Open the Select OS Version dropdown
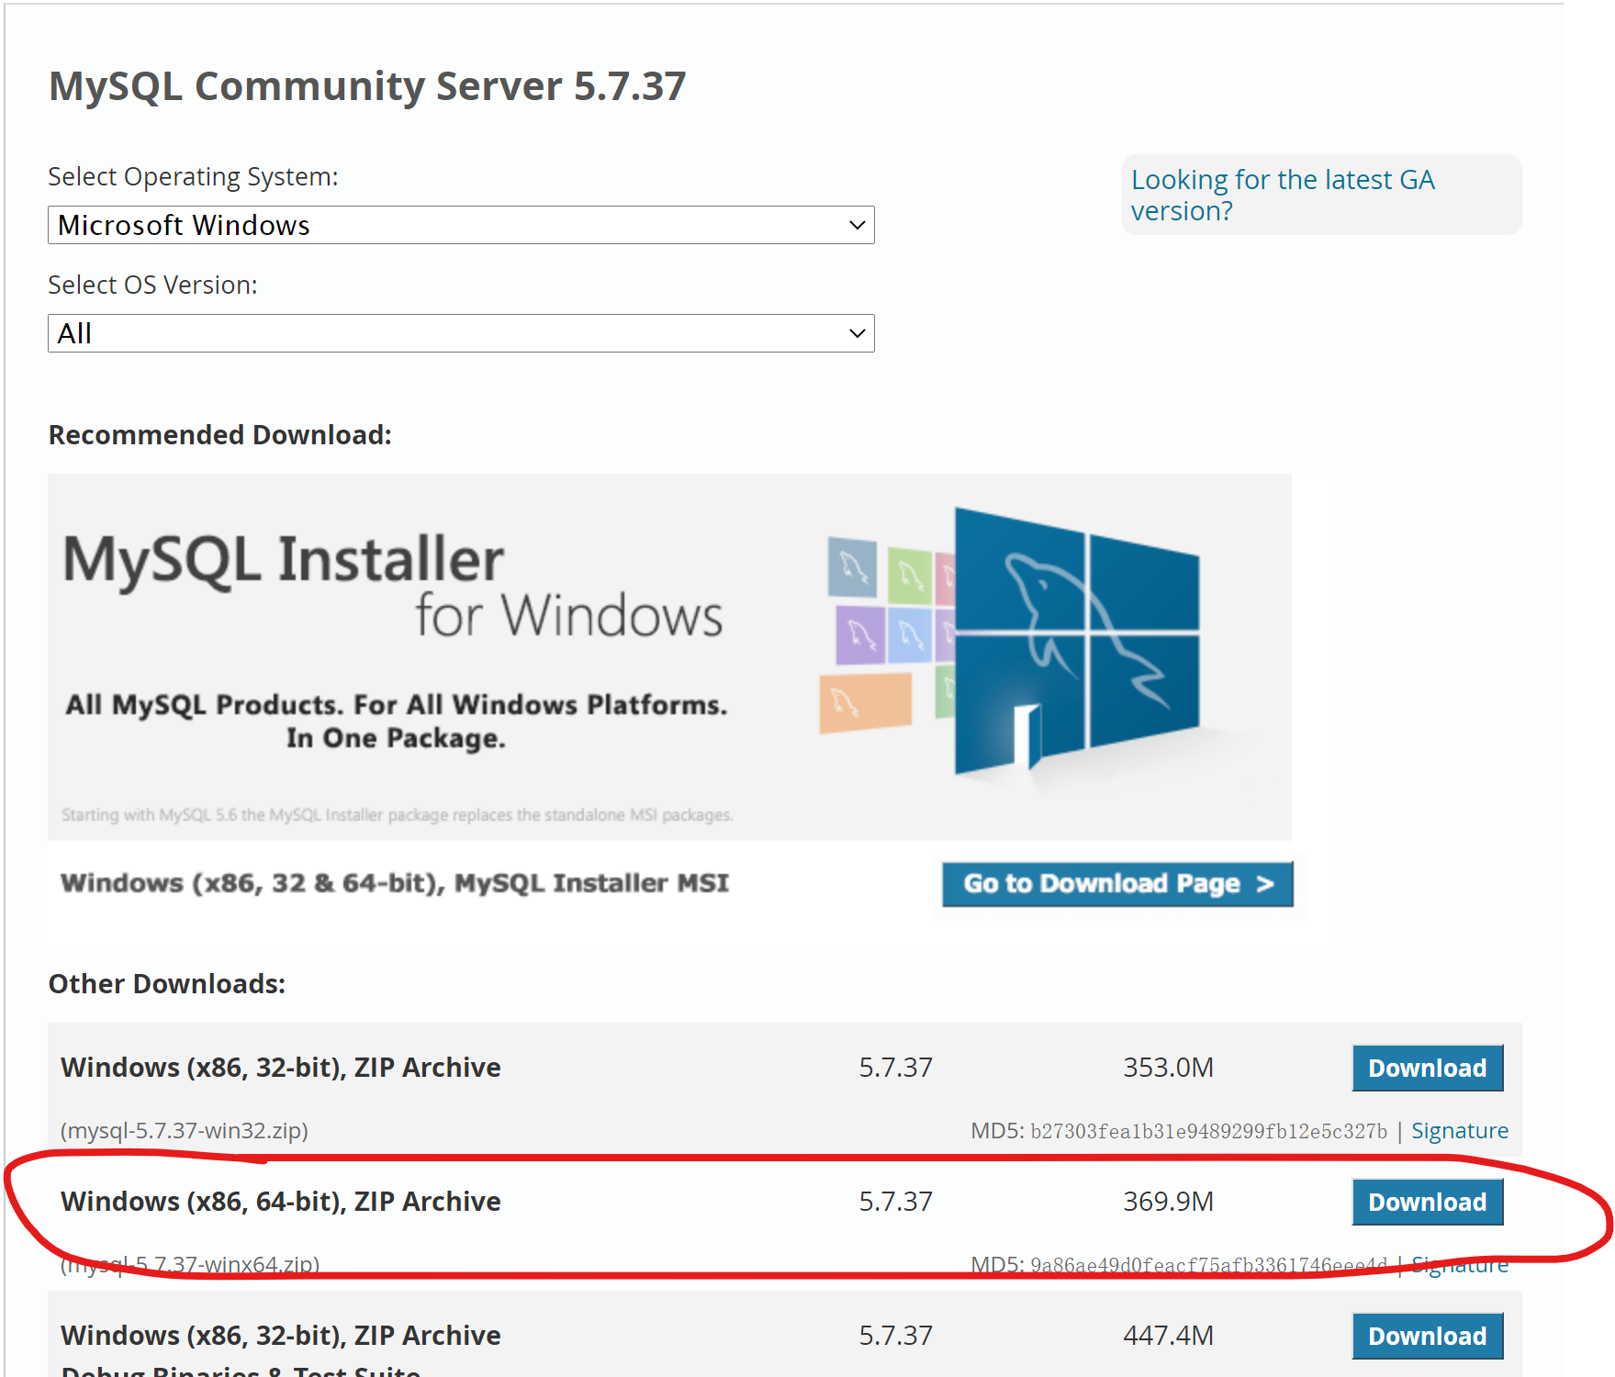 tap(461, 333)
